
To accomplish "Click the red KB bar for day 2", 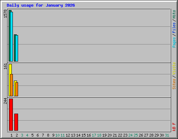I will click(x=16, y=122).
